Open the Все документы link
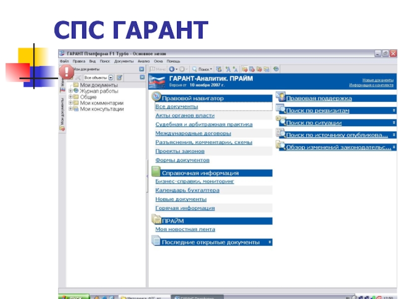Screen dimensions: 399x299 pos(177,107)
